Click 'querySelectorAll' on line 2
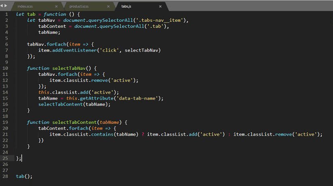 [110, 20]
